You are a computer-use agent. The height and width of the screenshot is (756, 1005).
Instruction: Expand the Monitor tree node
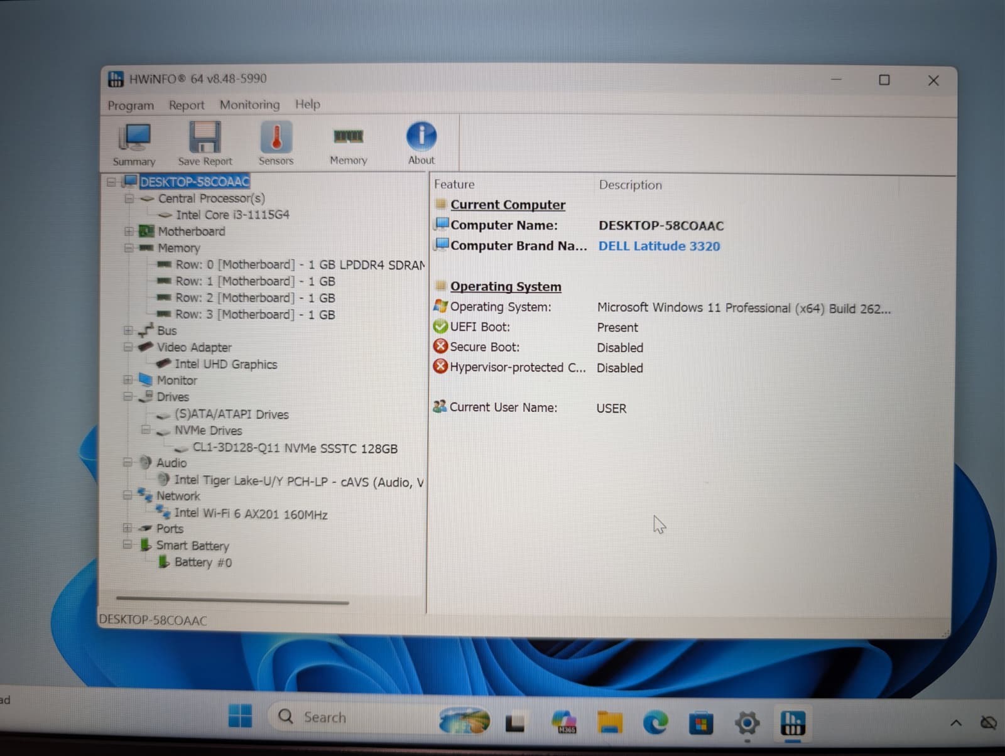[128, 380]
